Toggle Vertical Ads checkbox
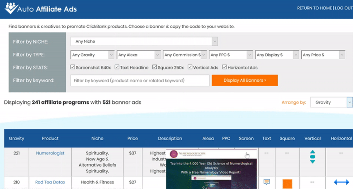This screenshot has width=353, height=189. tap(190, 67)
